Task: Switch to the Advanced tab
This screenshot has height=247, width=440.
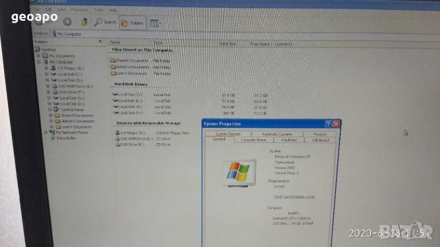Action: 321,140
